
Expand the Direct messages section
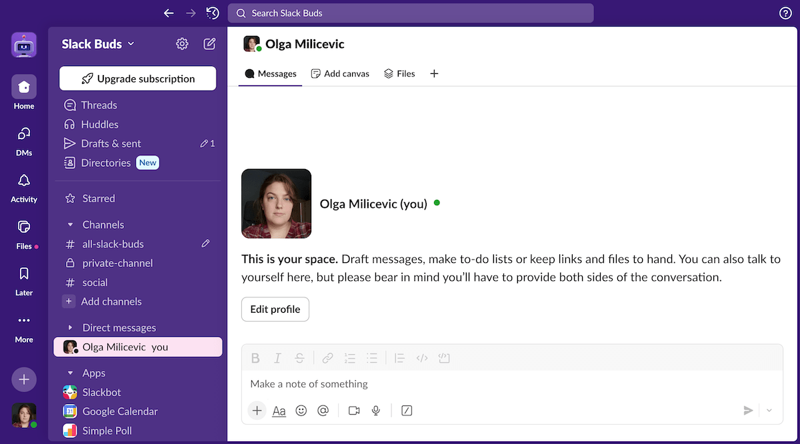pos(71,328)
